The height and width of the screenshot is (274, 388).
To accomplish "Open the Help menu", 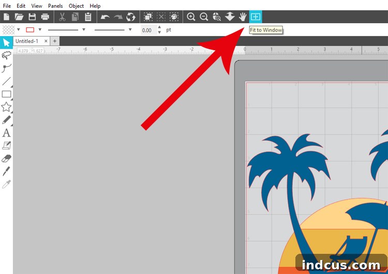I will tap(95, 6).
